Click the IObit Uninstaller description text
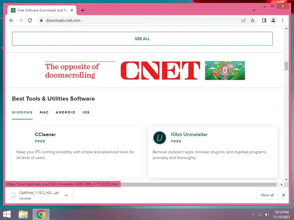Viewport: 294px width, 220px height. pos(209,155)
